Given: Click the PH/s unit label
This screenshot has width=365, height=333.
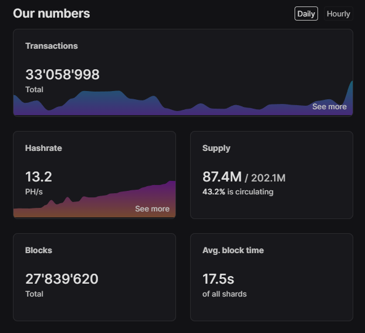Looking at the screenshot, I should (34, 192).
